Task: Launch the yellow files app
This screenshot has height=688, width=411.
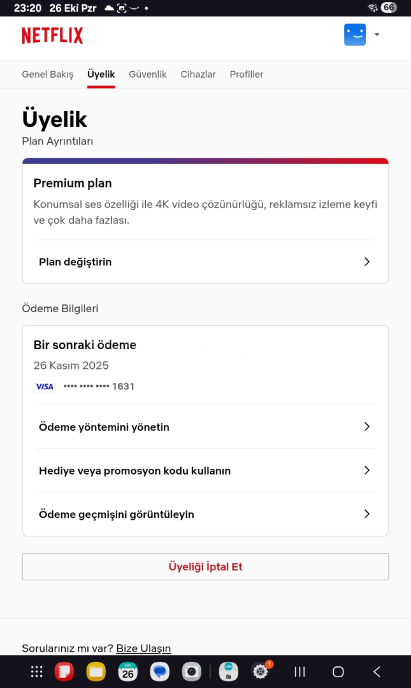Action: tap(96, 671)
